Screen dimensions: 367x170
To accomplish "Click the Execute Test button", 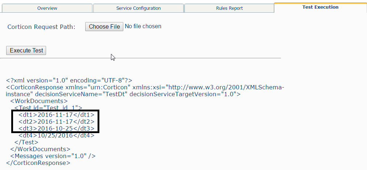I will [x=26, y=50].
